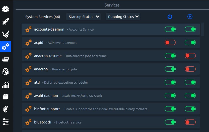Viewport: 209px width, 132px height.
Task: Open Gnome Settings footprint icon
Action: tap(6, 109)
